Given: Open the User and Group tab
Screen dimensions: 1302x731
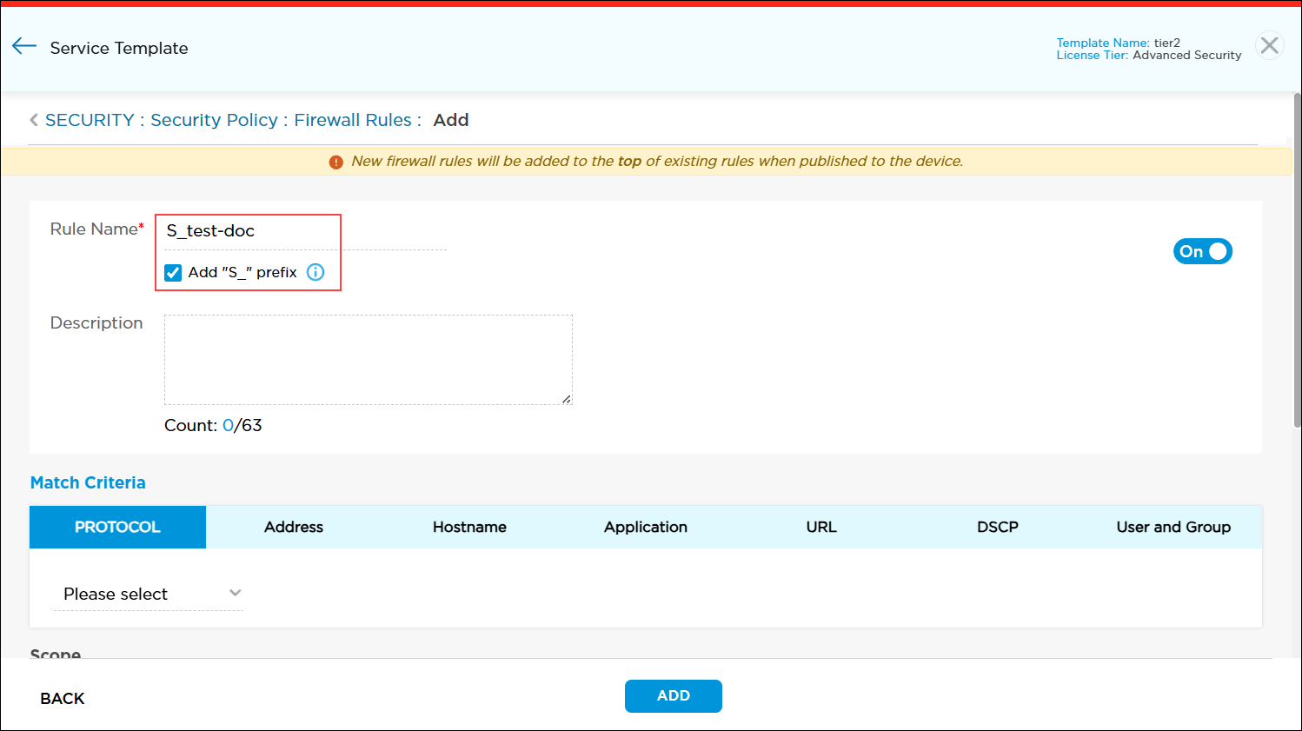Looking at the screenshot, I should (x=1173, y=527).
